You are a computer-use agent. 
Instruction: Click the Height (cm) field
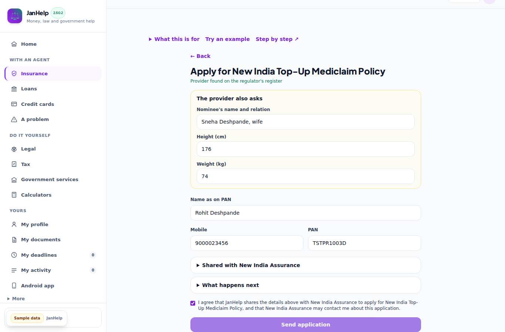click(x=305, y=149)
